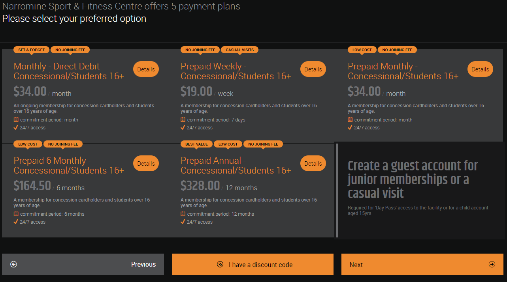The image size is (507, 282).
Task: Click calendar icon in Prepaid 6 Monthly plan
Action: click(16, 214)
